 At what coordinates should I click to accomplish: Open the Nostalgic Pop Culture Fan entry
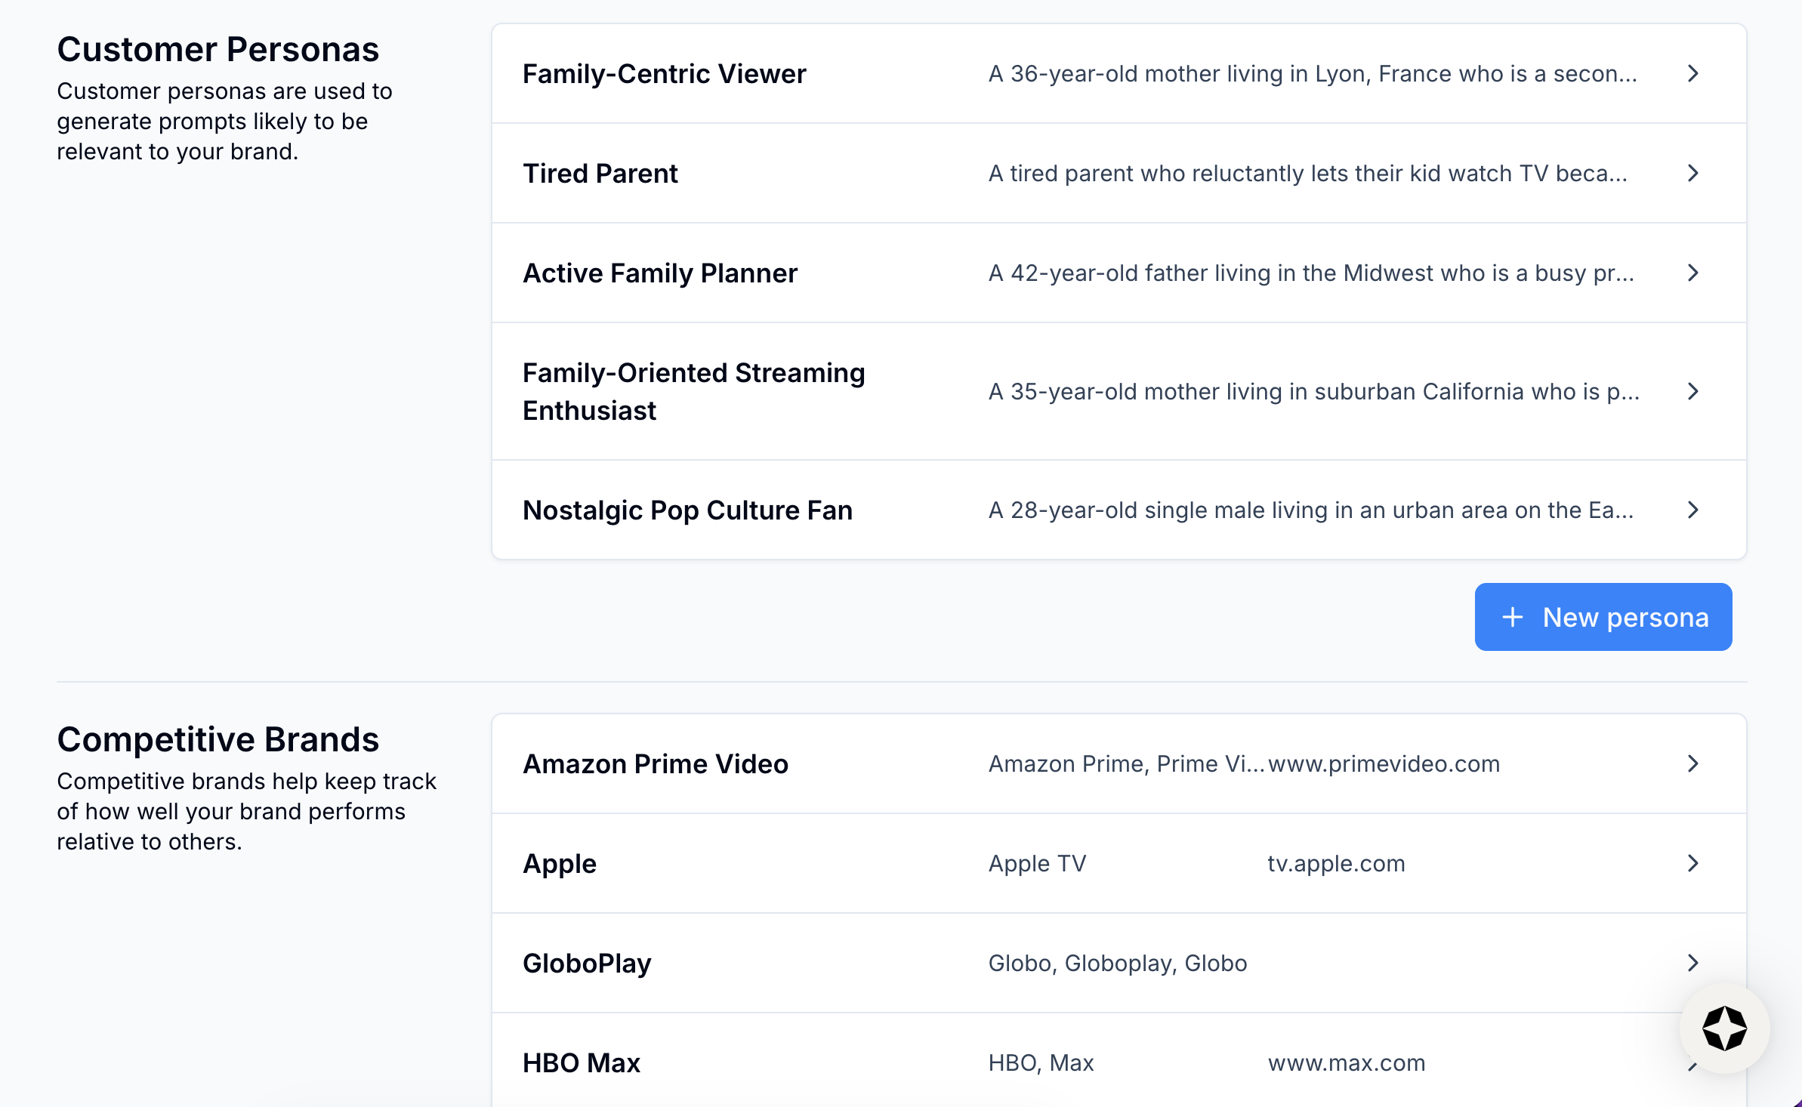coord(687,510)
